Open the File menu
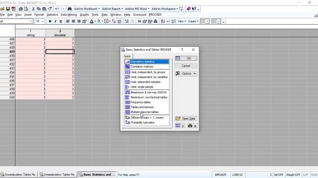318x178 pixels. click(x=2, y=15)
